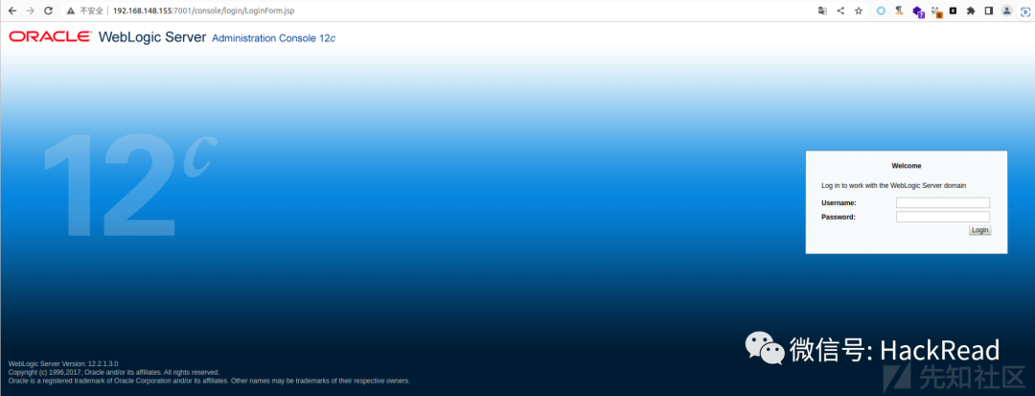Viewport: 1035px width, 396px height.
Task: Click the Oracle logo
Action: click(50, 37)
